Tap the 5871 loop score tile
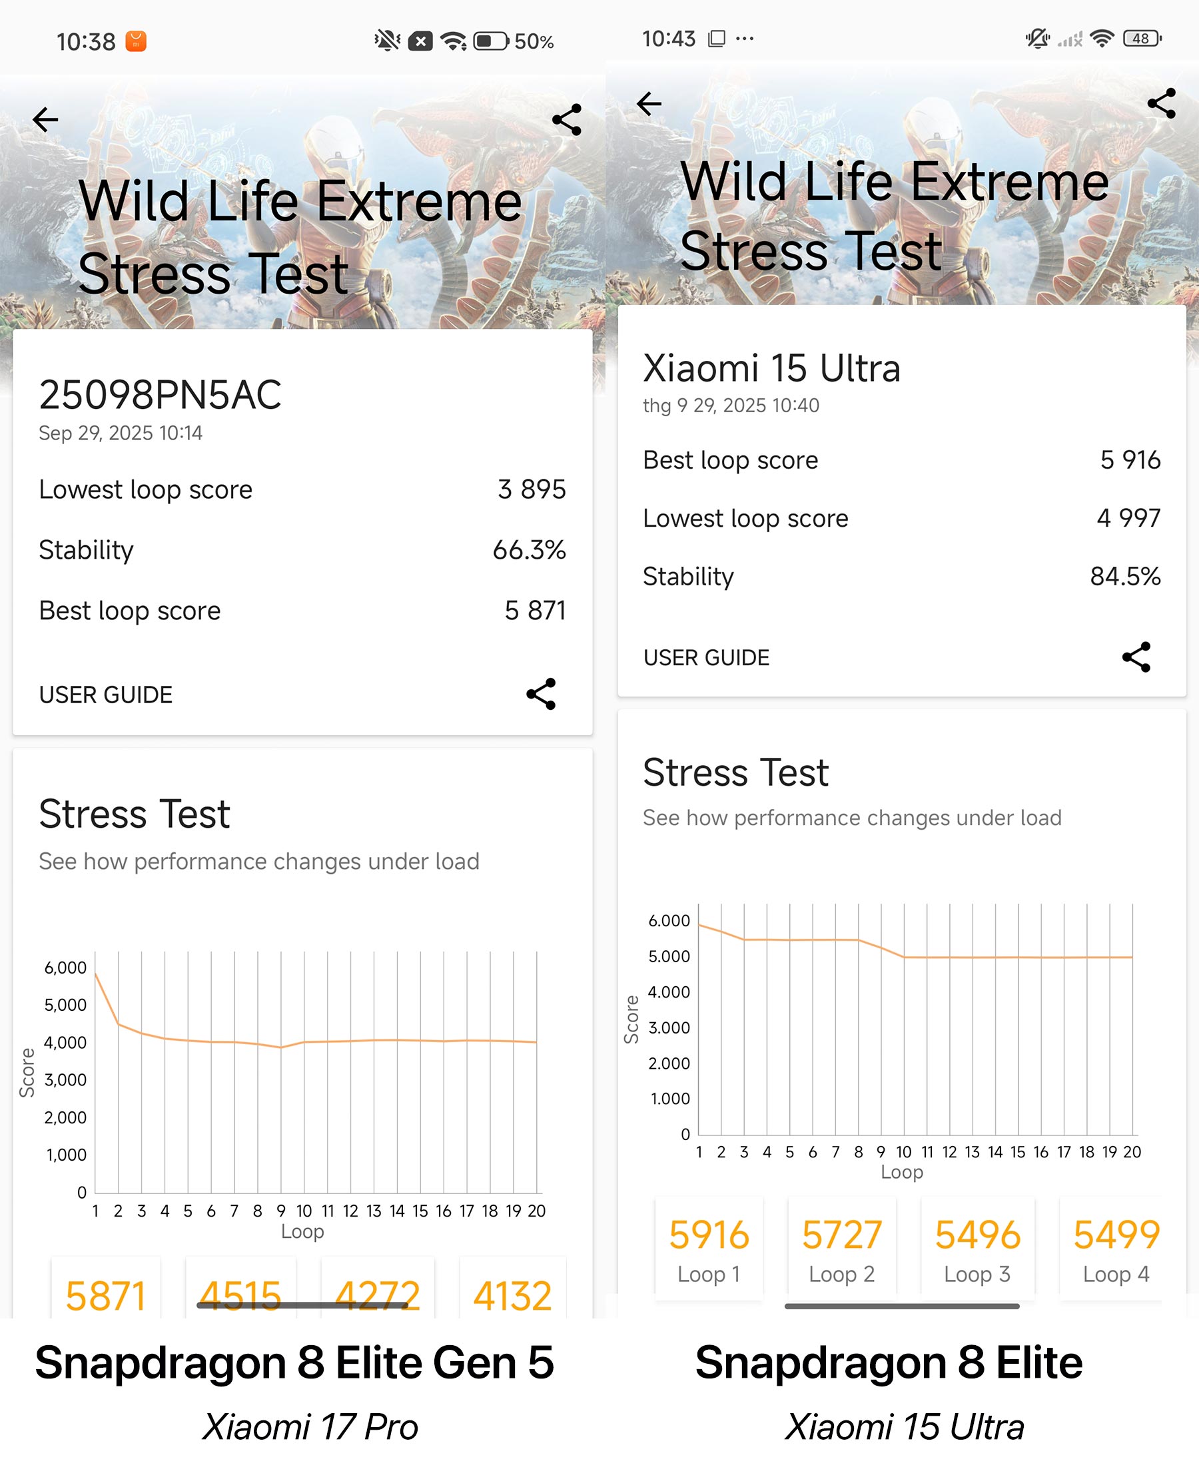This screenshot has height=1465, width=1199. point(106,1293)
